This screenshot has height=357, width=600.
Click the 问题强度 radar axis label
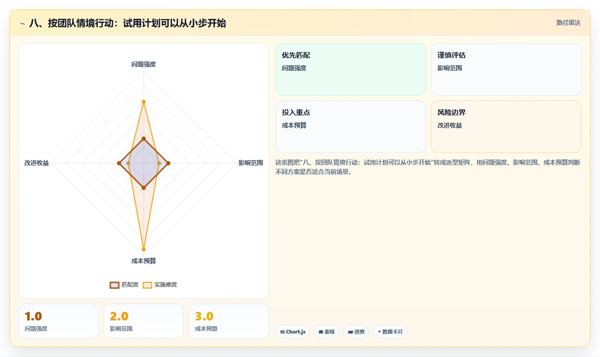(143, 64)
